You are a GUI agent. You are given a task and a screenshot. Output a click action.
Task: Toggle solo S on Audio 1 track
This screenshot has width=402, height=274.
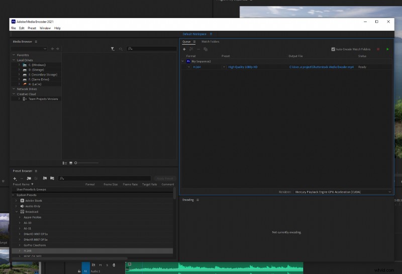(107, 265)
